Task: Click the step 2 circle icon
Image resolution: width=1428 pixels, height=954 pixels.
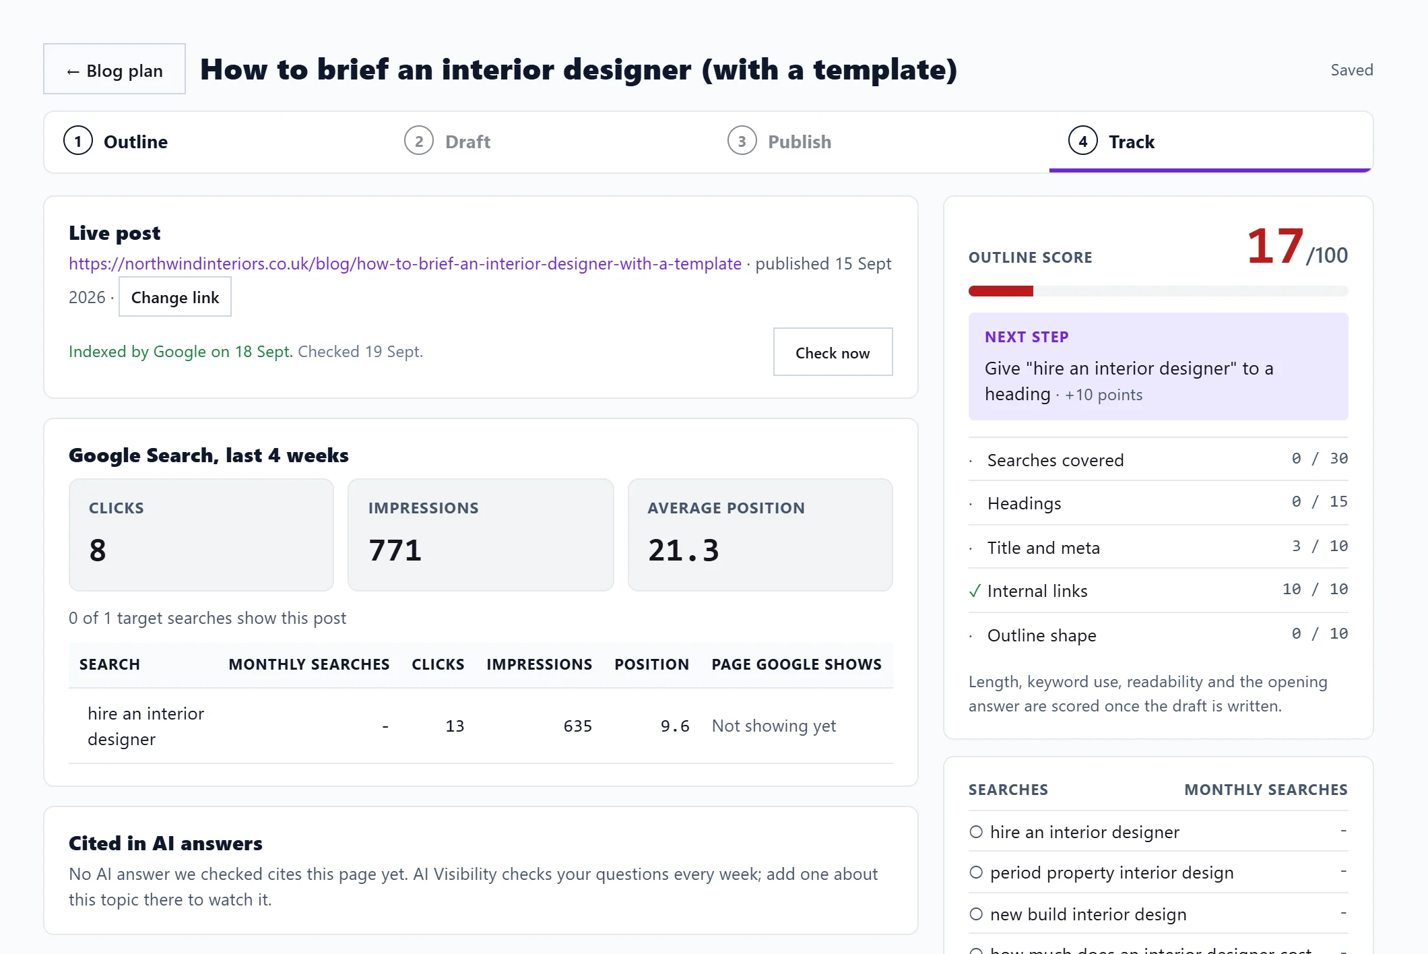Action: point(419,141)
